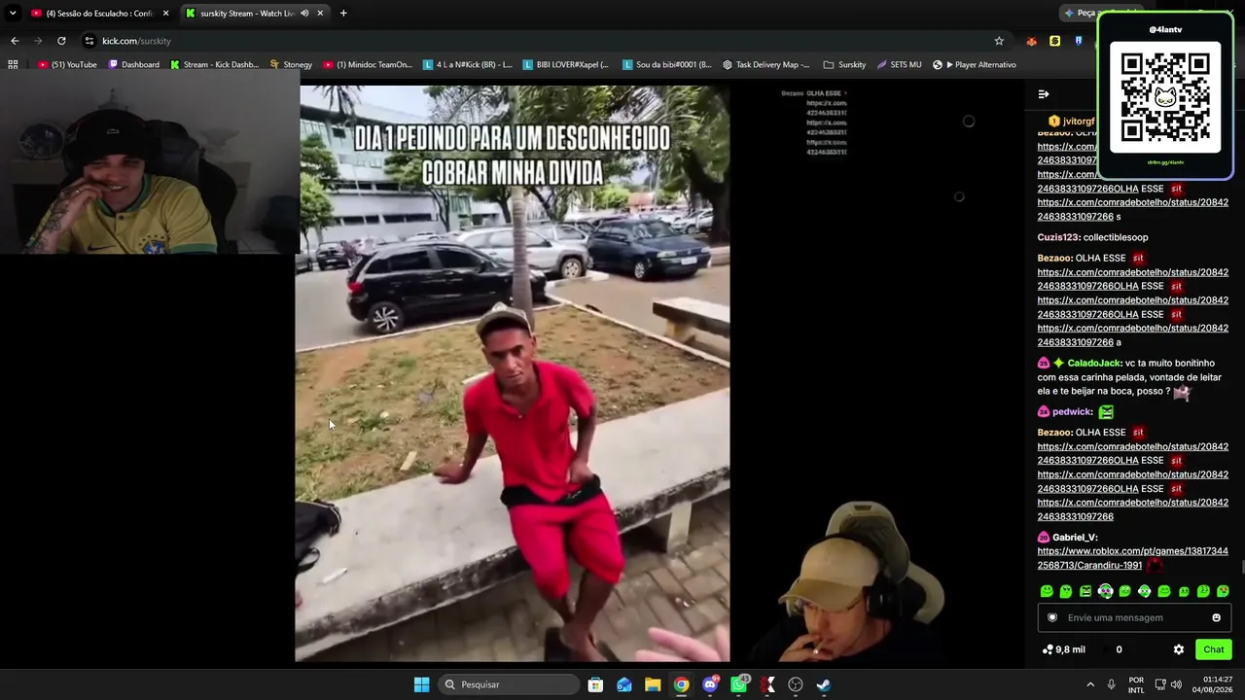Select the surskity Stream tab
The image size is (1245, 700).
(248, 14)
